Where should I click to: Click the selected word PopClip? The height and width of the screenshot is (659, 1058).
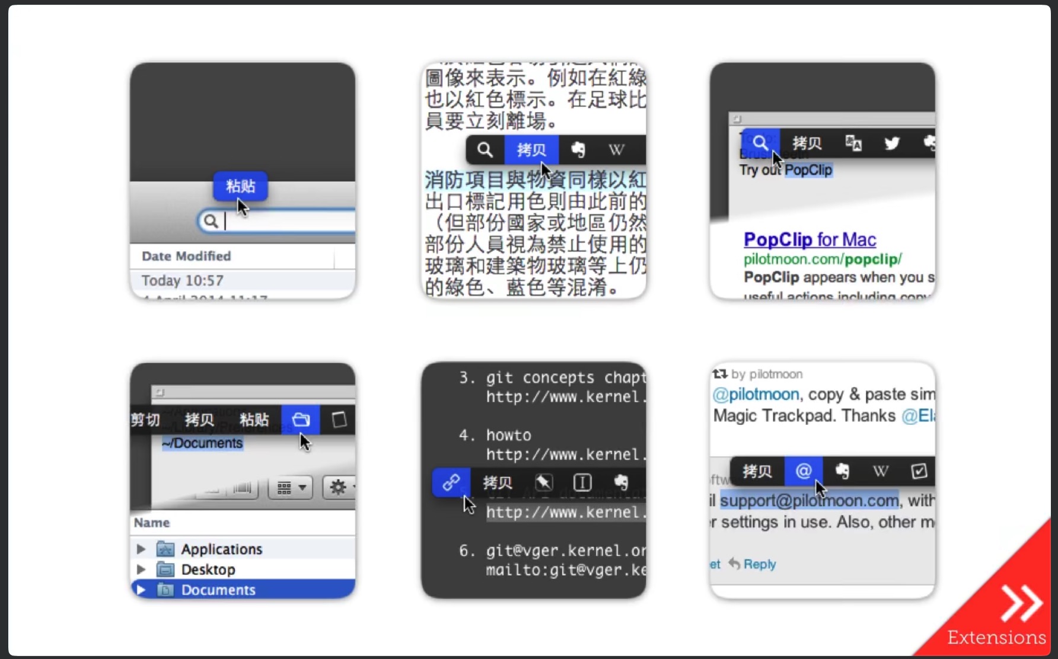point(808,170)
